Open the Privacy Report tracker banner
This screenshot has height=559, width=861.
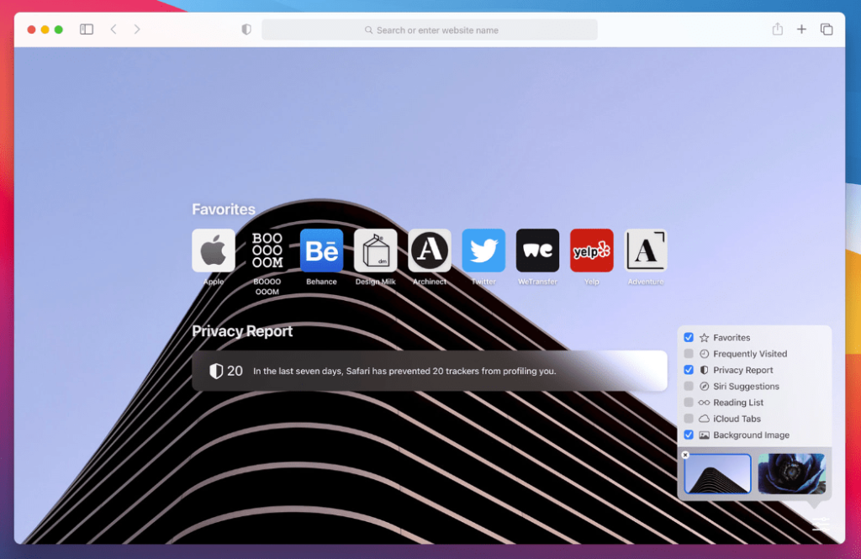pos(430,371)
